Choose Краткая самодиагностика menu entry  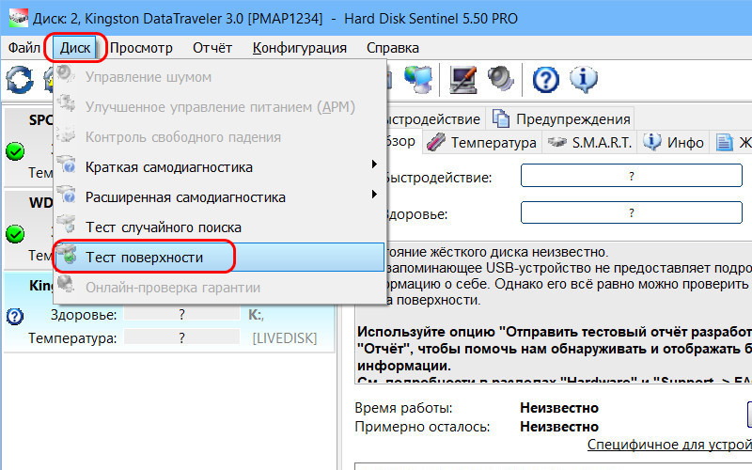pyautogui.click(x=219, y=167)
